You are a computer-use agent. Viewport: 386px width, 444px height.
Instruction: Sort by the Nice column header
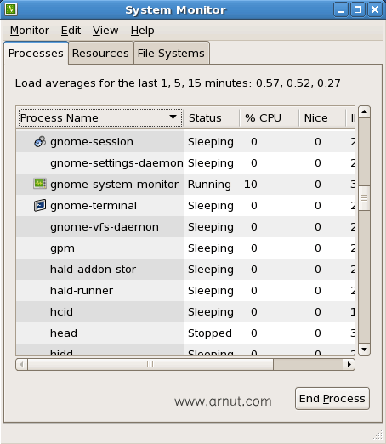[x=322, y=117]
